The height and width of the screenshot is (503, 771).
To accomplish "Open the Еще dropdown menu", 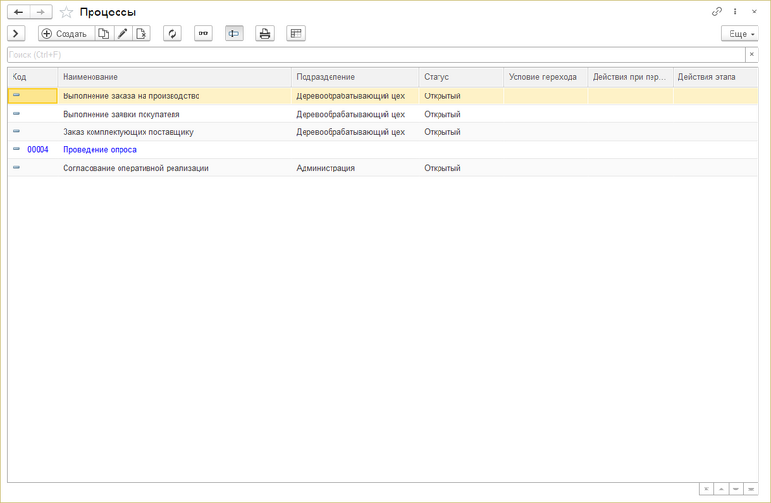I will (740, 34).
